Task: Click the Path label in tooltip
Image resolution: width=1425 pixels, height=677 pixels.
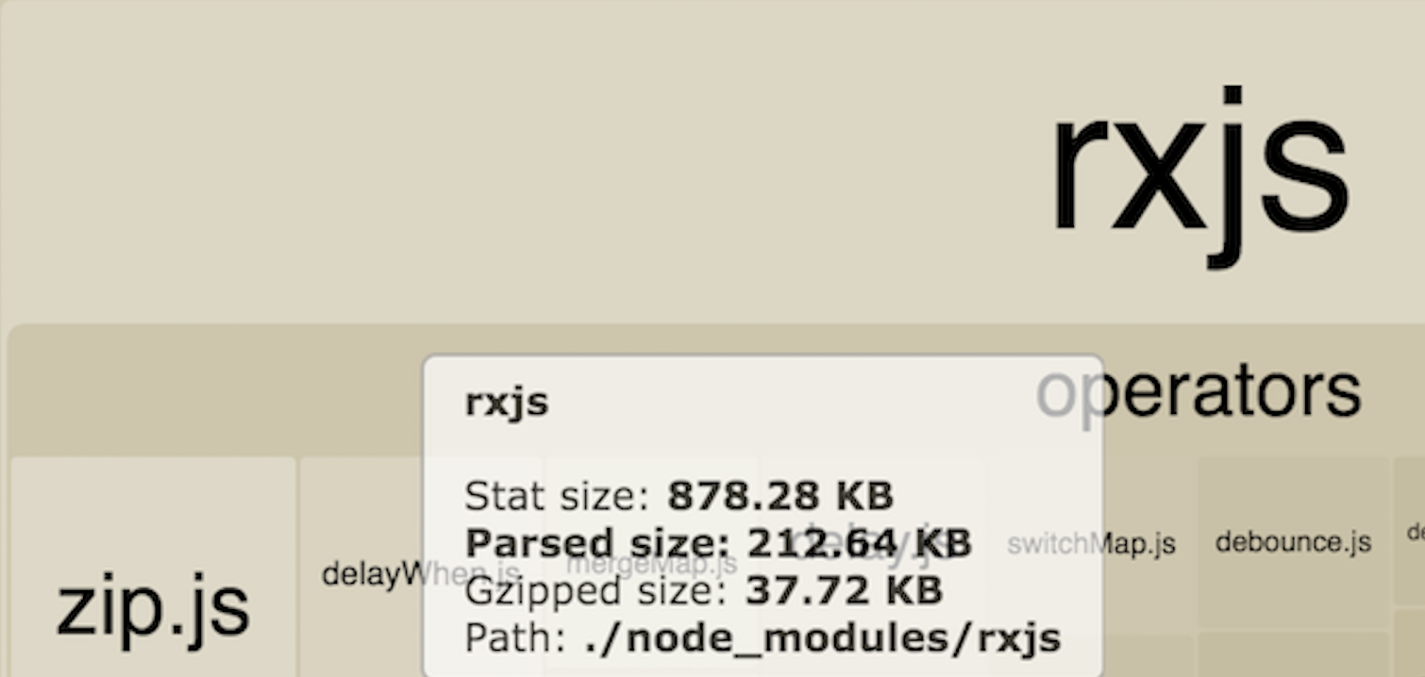Action: pos(514,638)
